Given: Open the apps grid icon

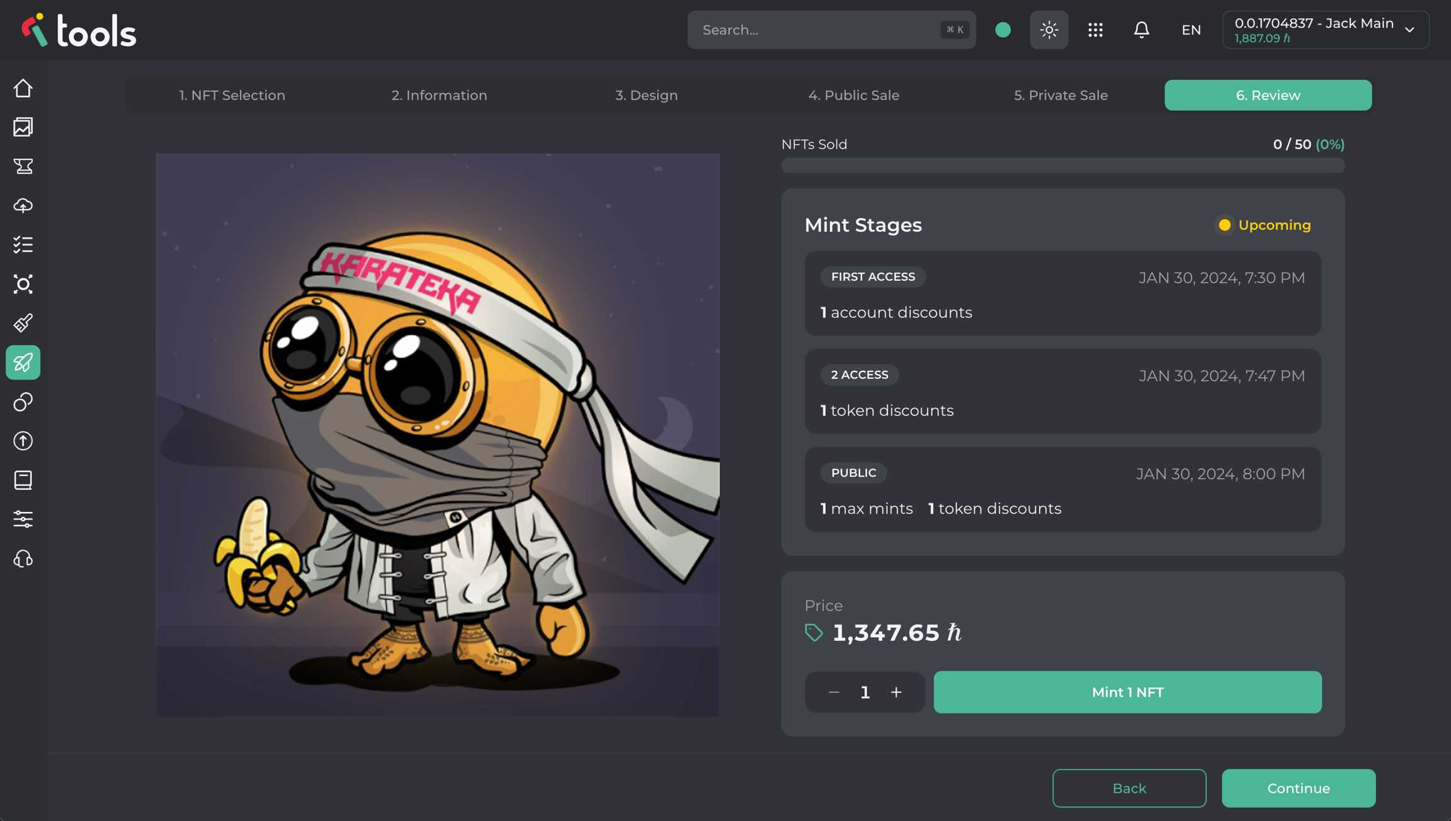Looking at the screenshot, I should point(1095,30).
